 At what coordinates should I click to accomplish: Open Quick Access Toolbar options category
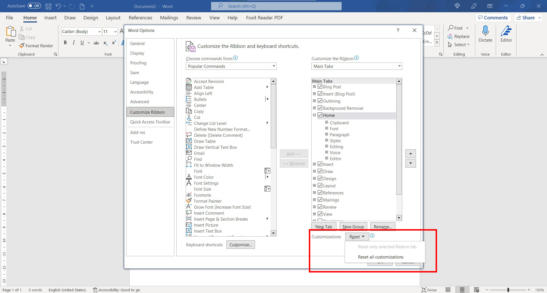point(150,122)
